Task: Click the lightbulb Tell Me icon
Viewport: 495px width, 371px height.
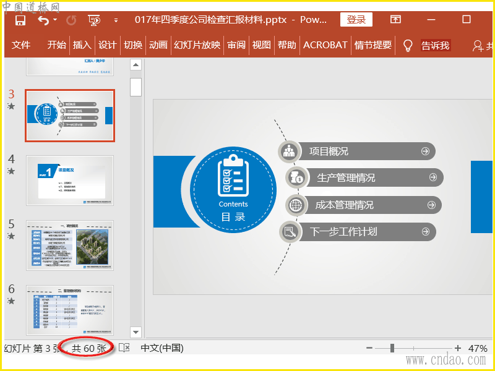Action: tap(408, 45)
